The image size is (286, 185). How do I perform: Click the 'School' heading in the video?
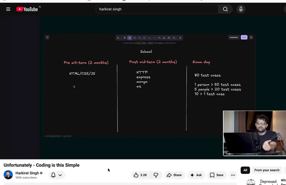[x=146, y=51]
